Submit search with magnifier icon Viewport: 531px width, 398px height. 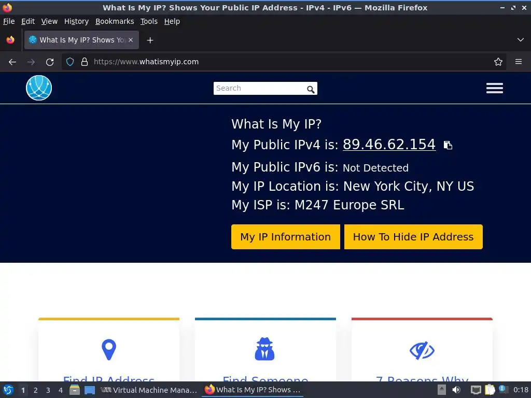pos(311,89)
